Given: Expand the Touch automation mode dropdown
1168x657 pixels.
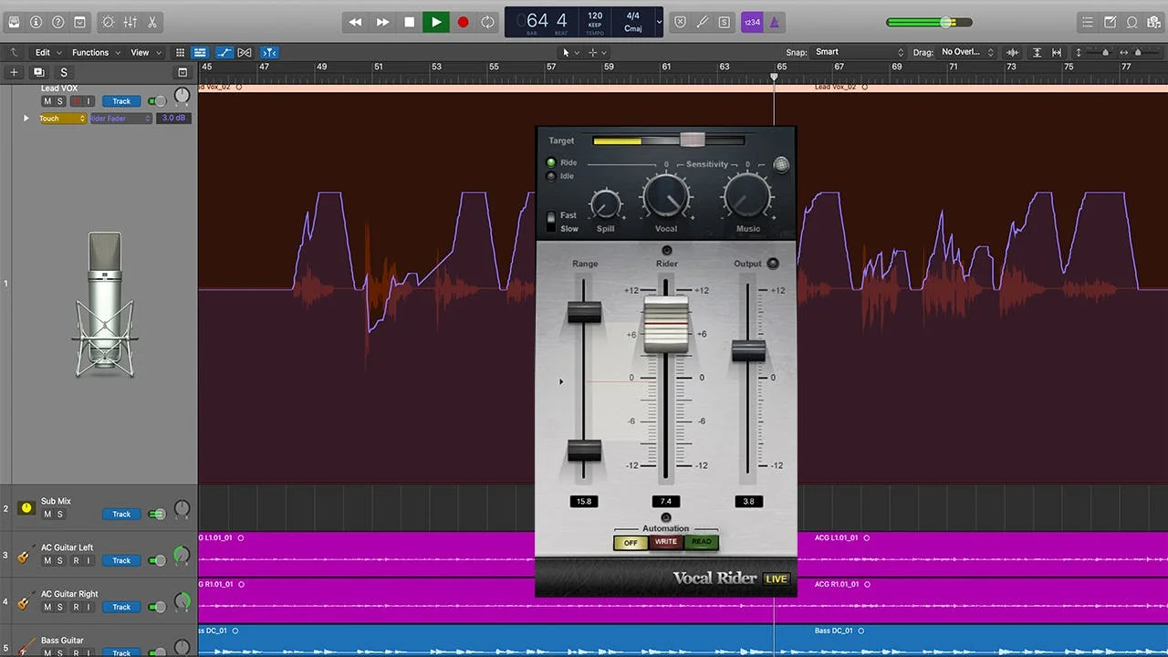Looking at the screenshot, I should [61, 118].
